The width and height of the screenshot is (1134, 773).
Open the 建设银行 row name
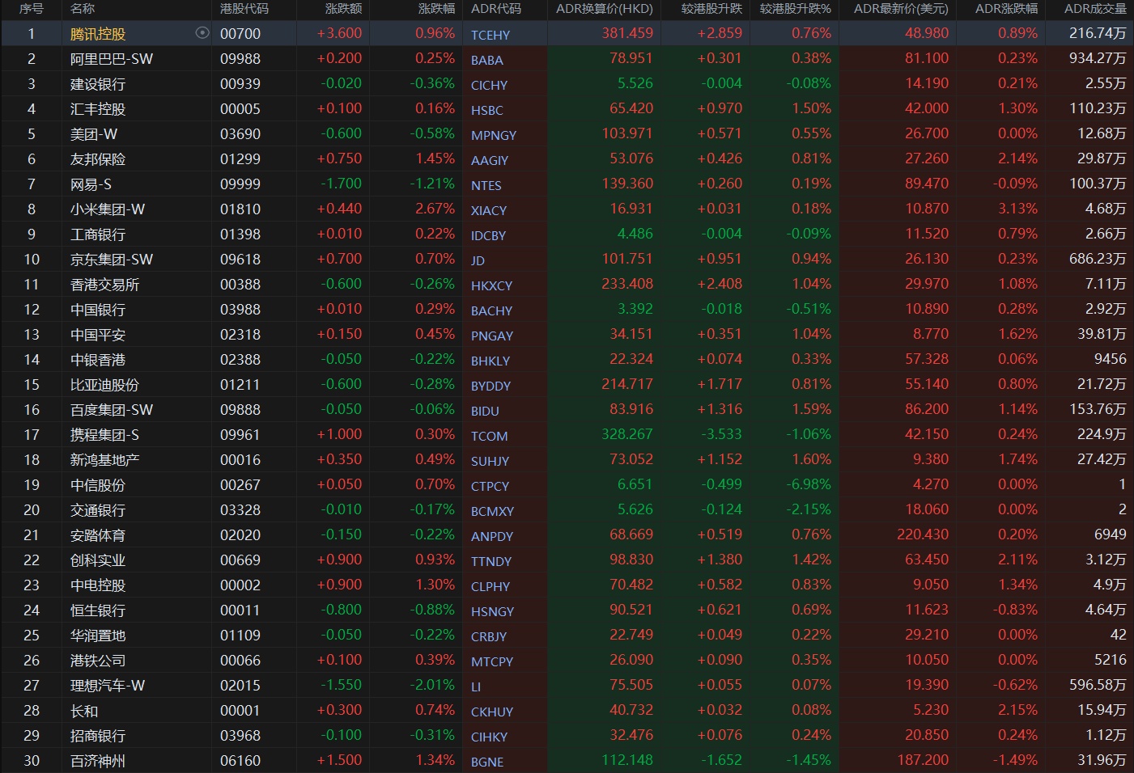click(98, 84)
